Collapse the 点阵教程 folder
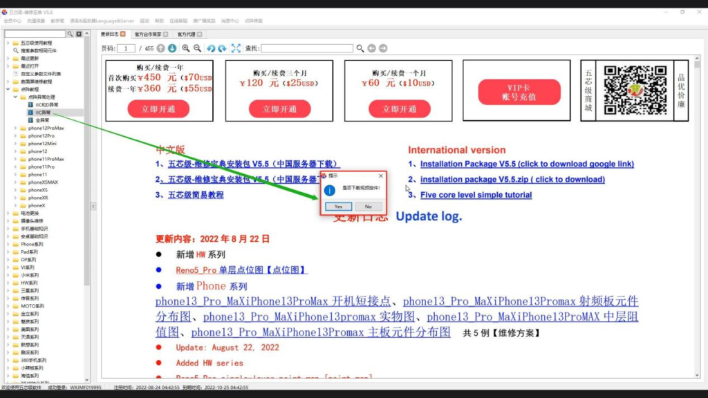 click(x=8, y=89)
